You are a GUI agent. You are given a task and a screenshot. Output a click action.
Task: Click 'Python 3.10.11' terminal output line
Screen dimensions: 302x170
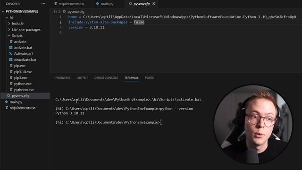click(70, 113)
